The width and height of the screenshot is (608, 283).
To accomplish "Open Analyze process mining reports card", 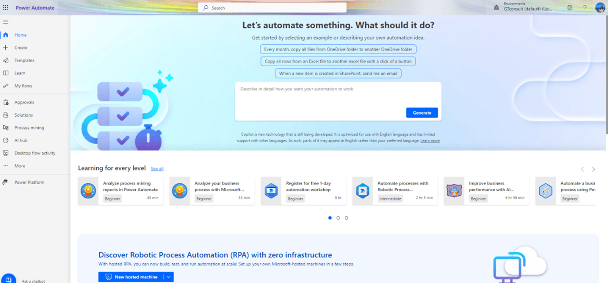I will 120,191.
